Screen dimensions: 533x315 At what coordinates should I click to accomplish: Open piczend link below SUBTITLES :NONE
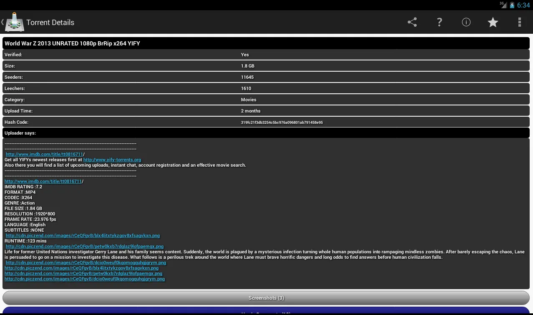pyautogui.click(x=83, y=235)
